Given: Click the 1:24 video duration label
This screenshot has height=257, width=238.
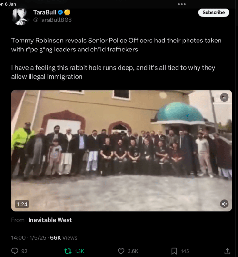Looking at the screenshot, I should (x=22, y=204).
